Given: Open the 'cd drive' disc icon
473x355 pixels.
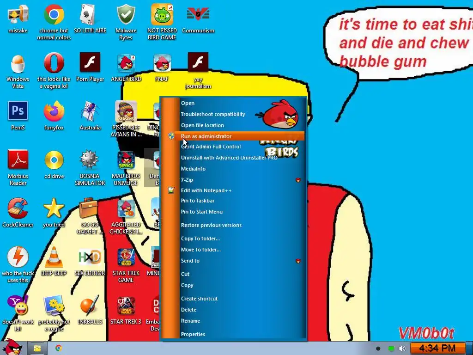Looking at the screenshot, I should [x=54, y=159].
